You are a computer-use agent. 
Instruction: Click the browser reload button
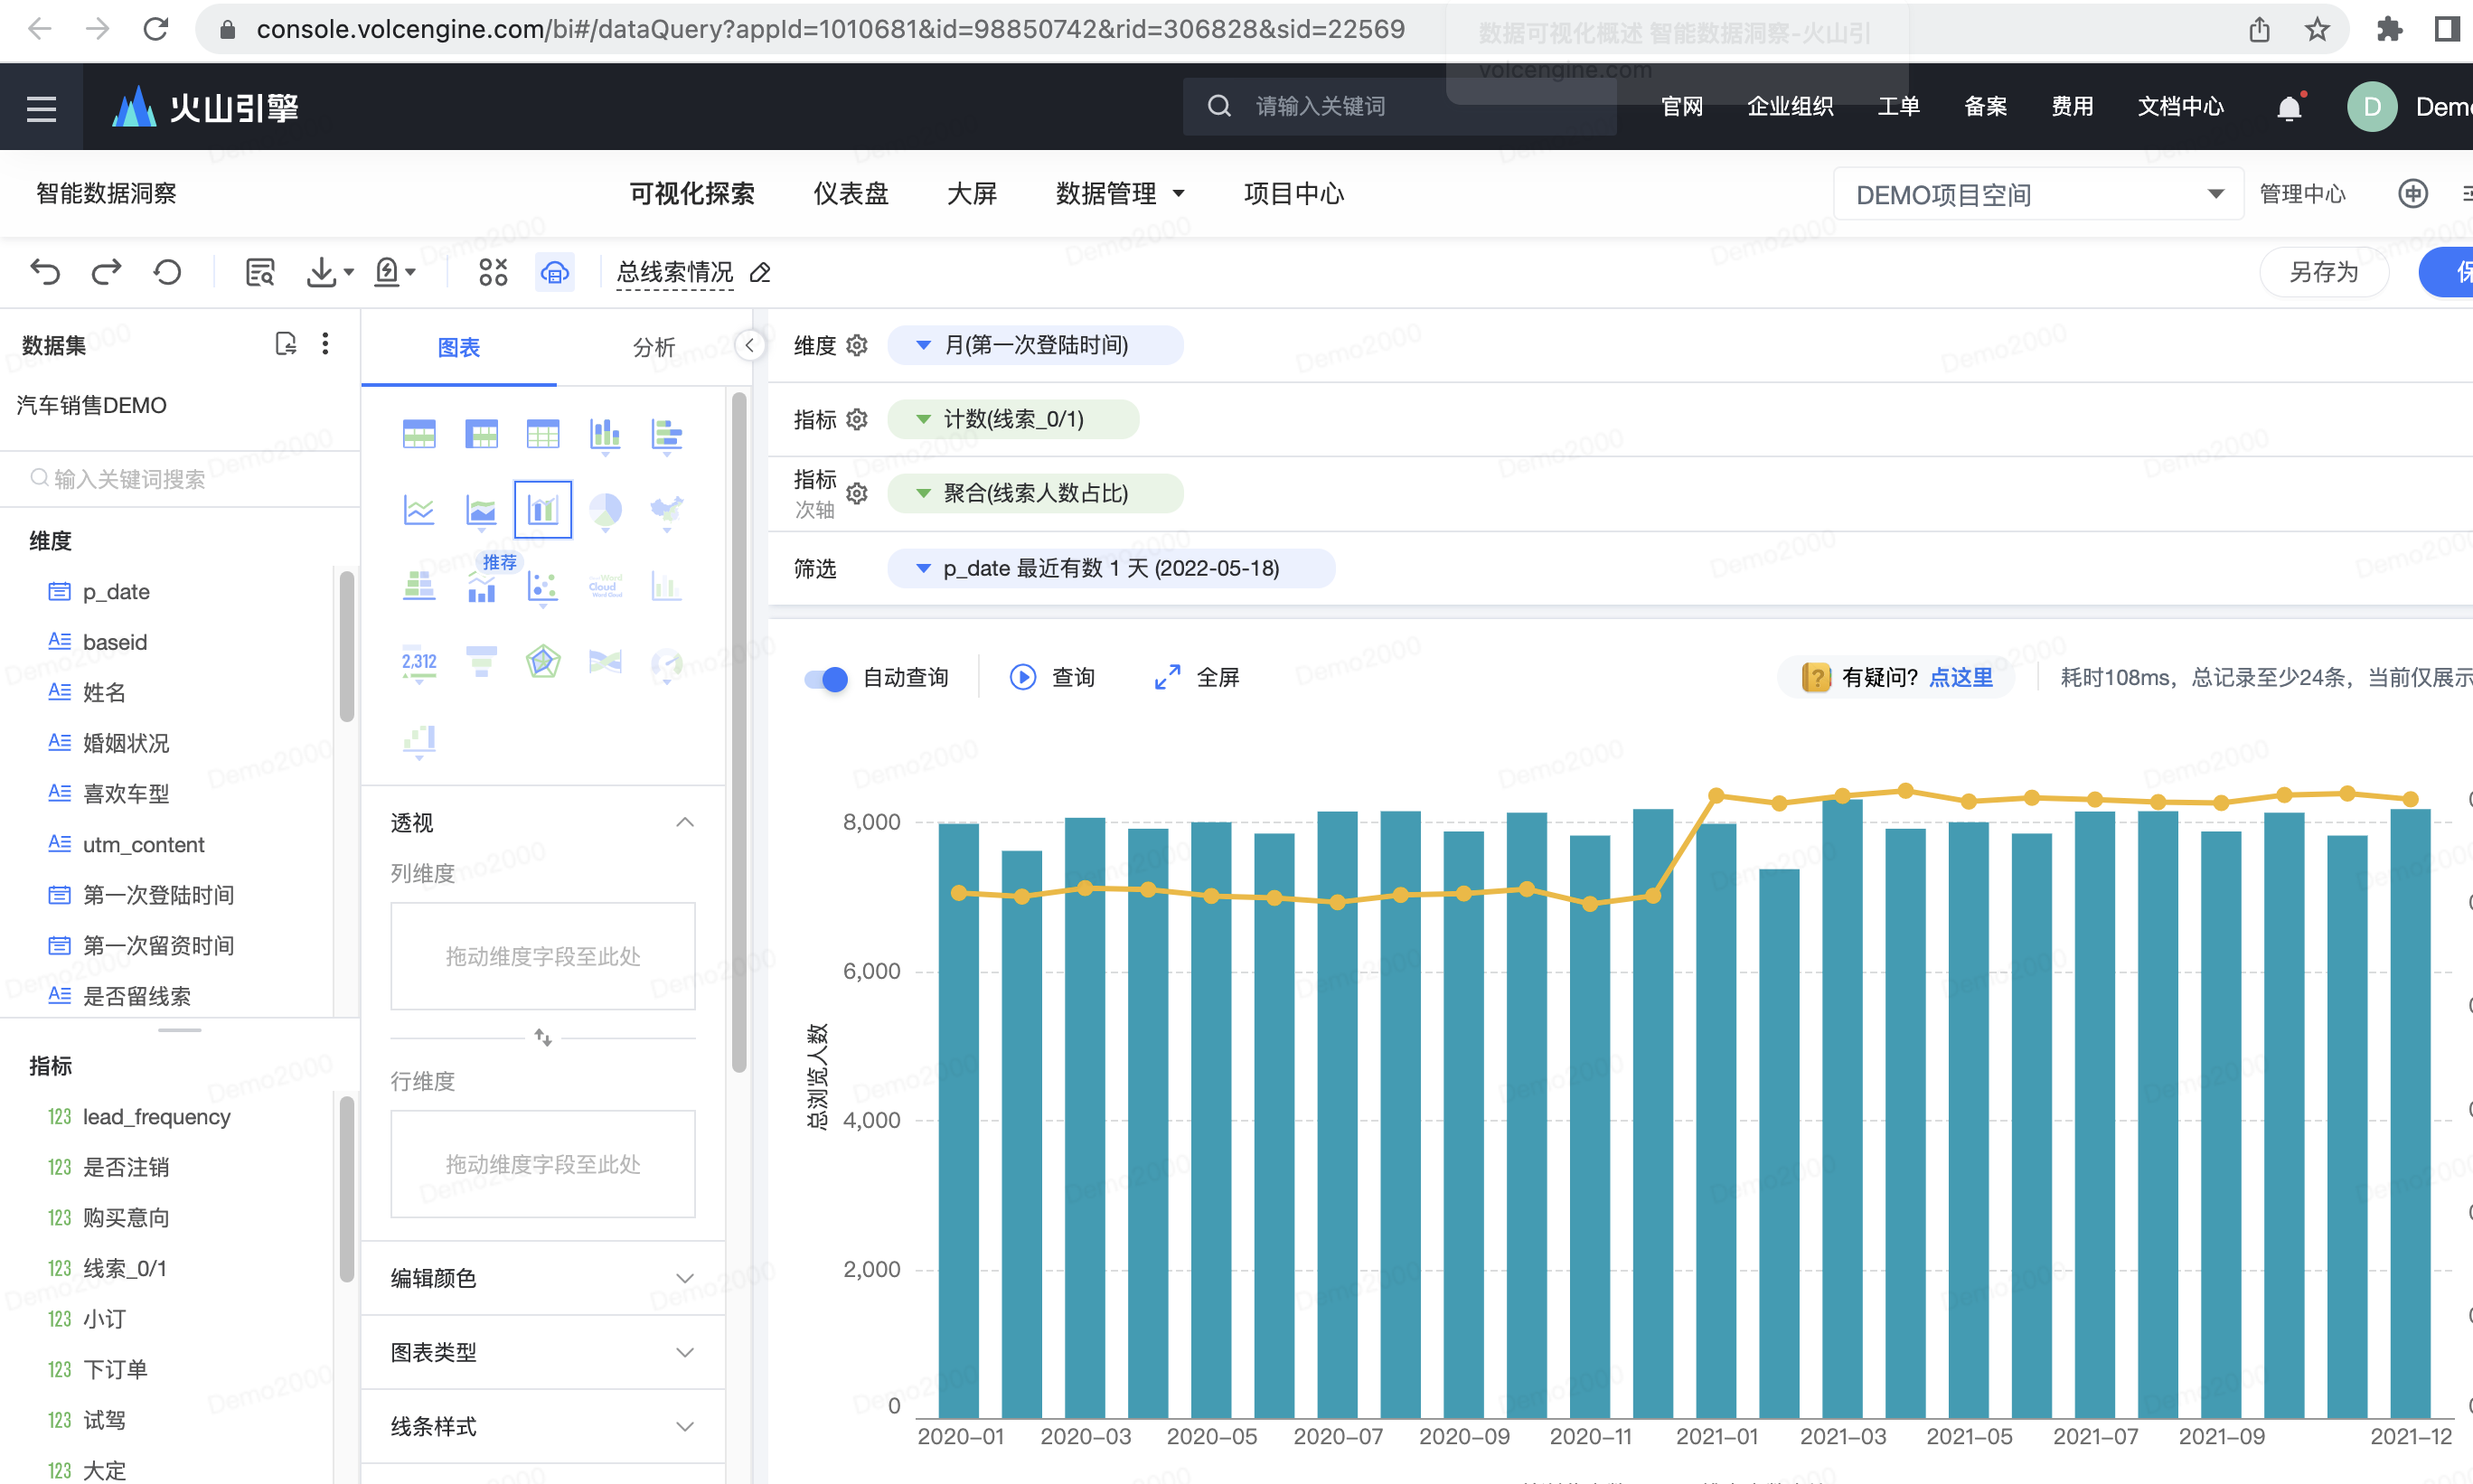tap(156, 29)
